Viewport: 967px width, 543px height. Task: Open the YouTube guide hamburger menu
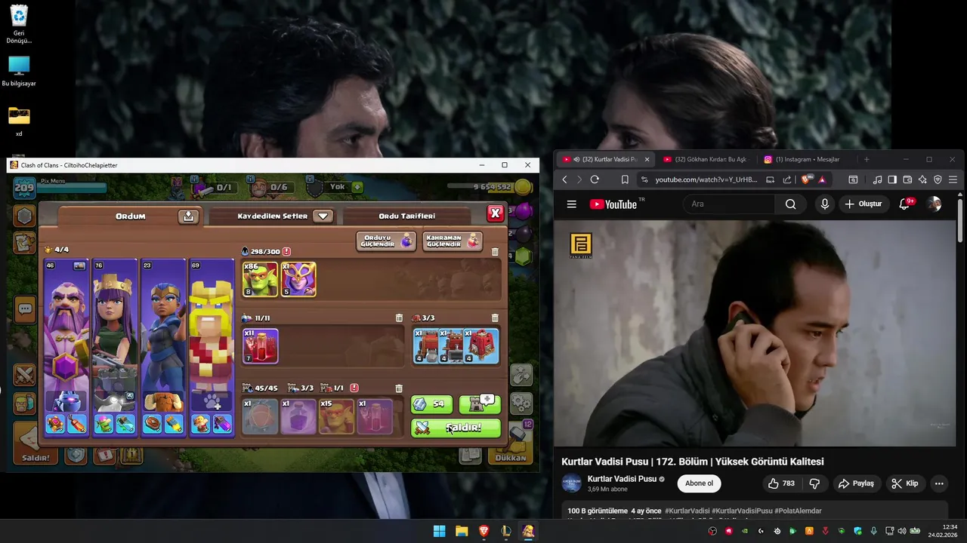pos(572,204)
